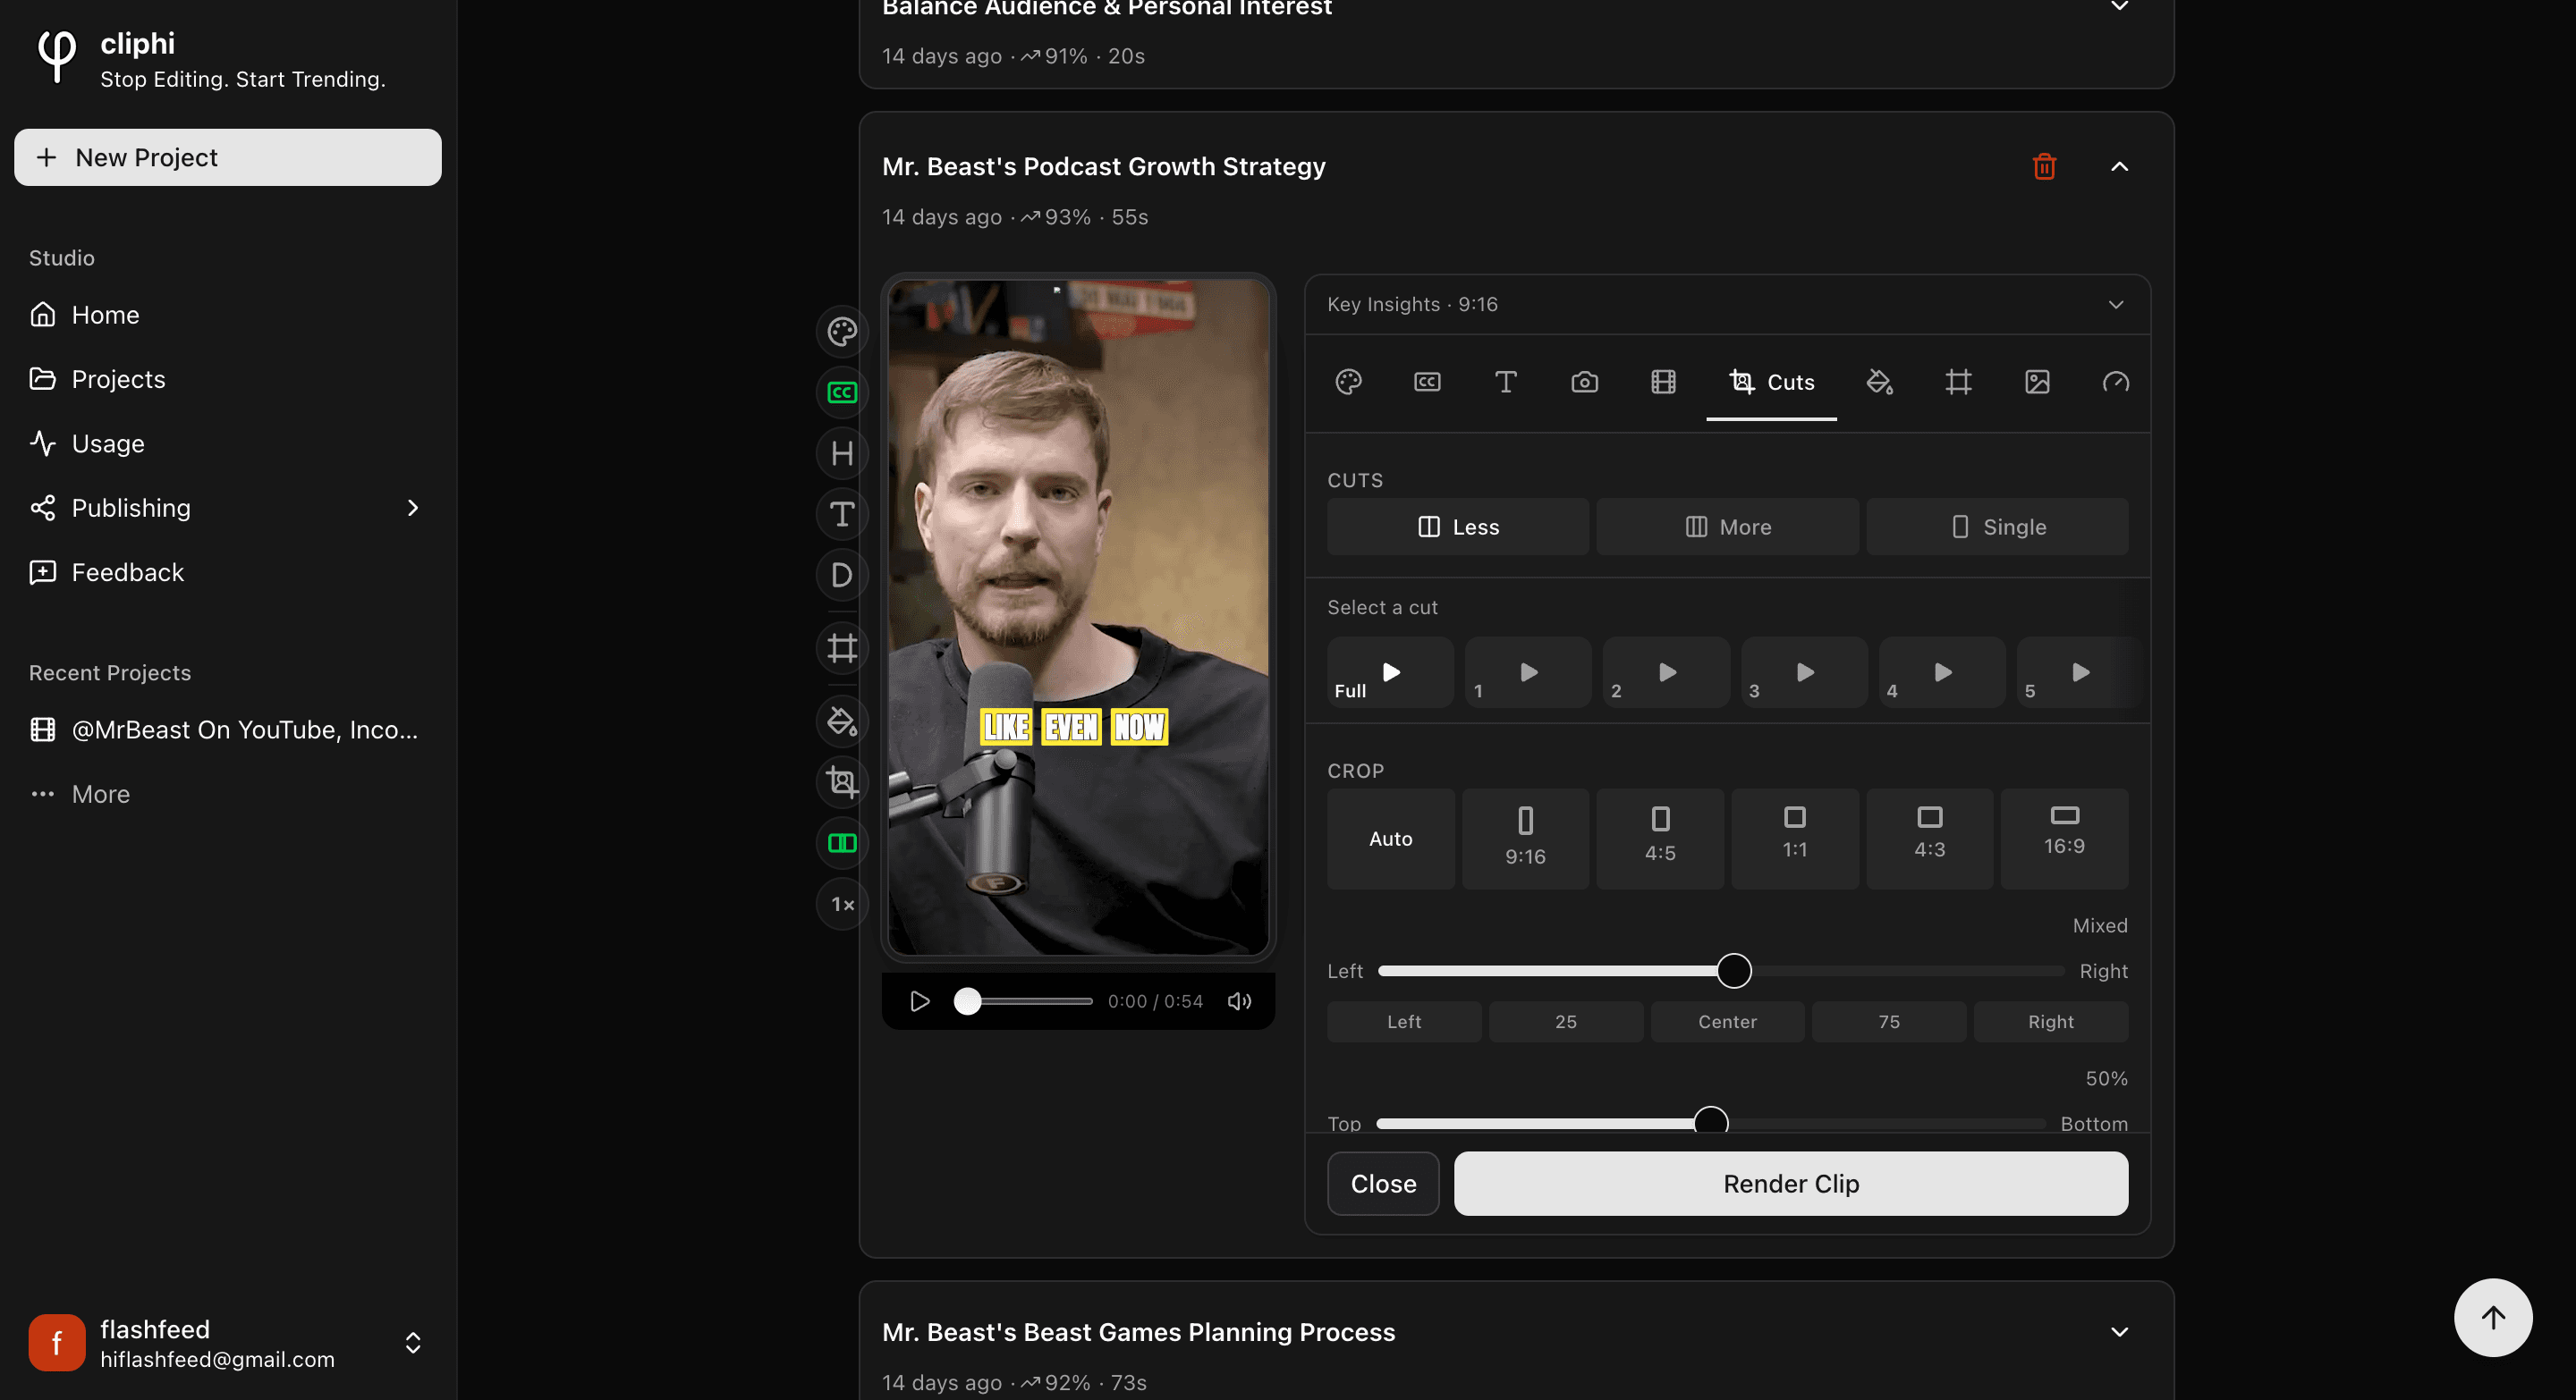Open the palette tab in editor panel
Viewport: 2576px width, 1400px height.
pyautogui.click(x=1348, y=382)
